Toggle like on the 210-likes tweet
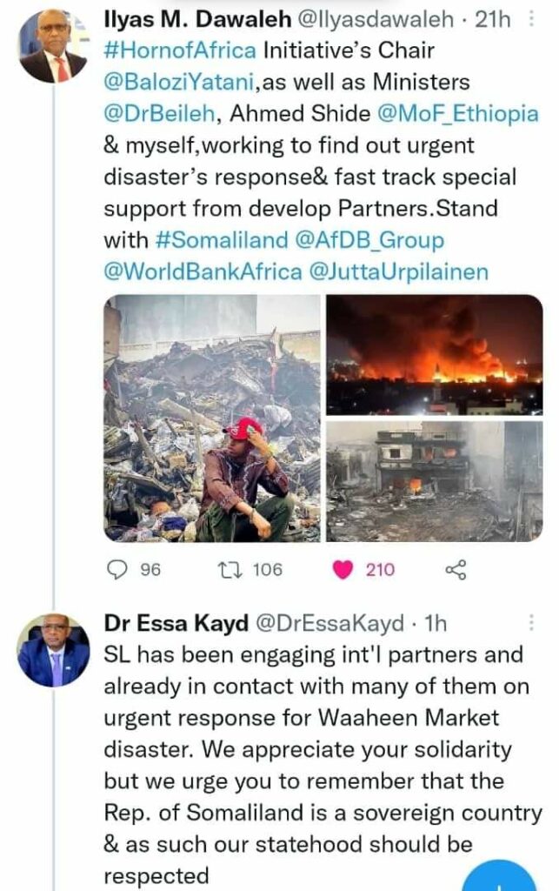 (x=344, y=570)
